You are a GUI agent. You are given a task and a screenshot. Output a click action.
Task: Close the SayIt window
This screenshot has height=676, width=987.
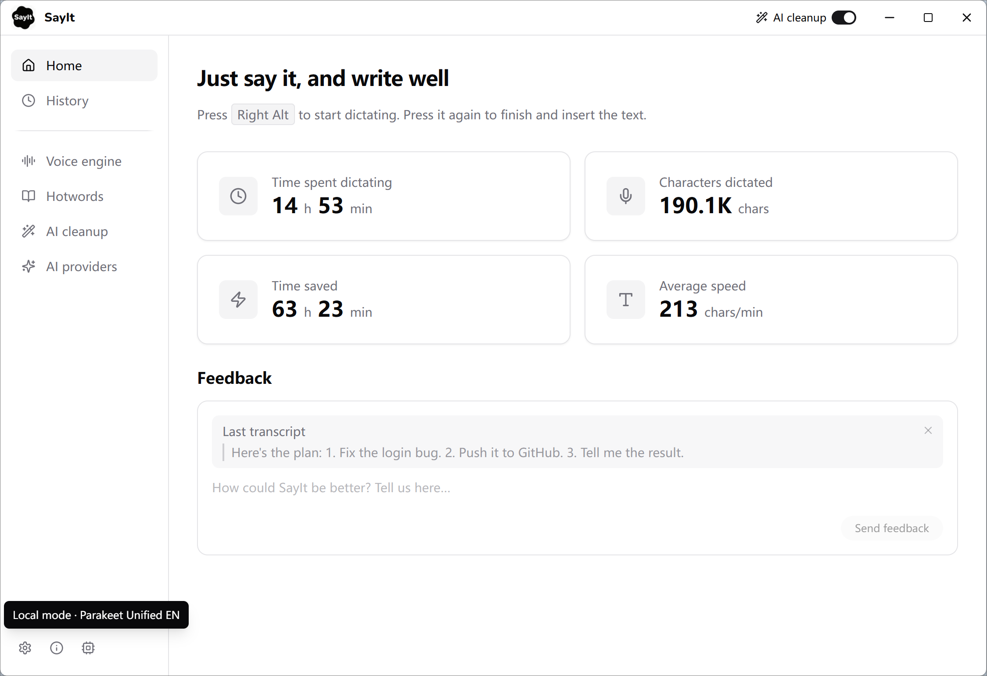[x=967, y=18]
